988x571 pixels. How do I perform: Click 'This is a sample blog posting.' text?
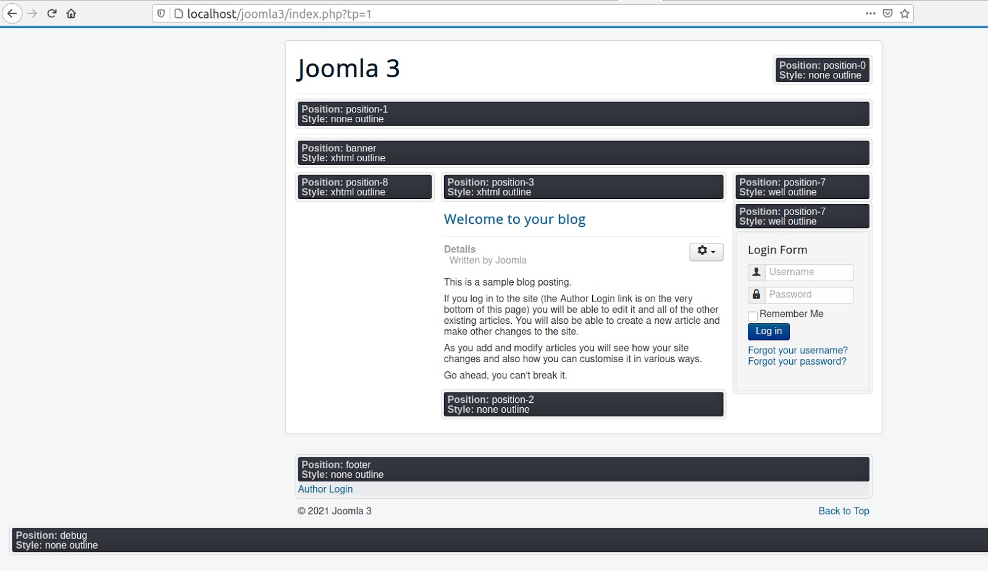click(508, 282)
